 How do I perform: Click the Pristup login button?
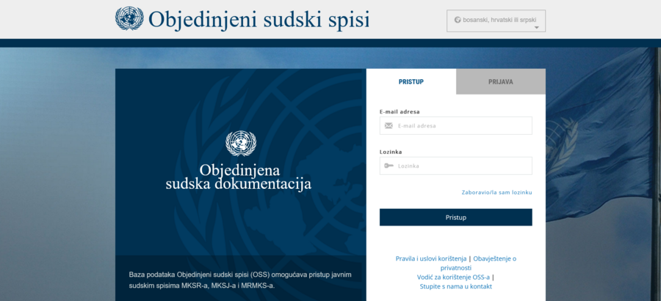pyautogui.click(x=455, y=218)
